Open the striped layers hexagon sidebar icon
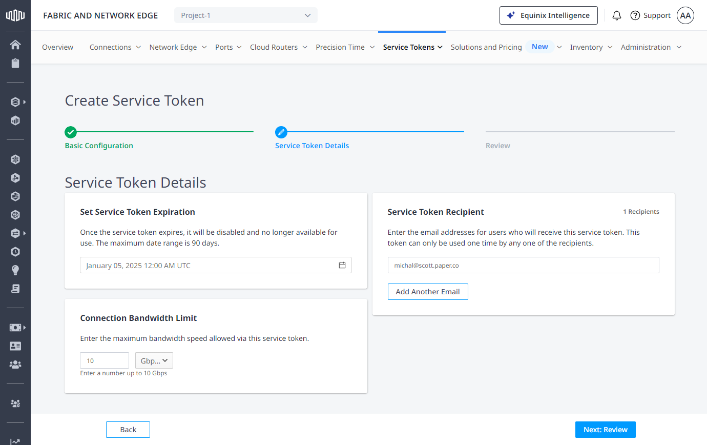The image size is (707, 445). pyautogui.click(x=15, y=196)
